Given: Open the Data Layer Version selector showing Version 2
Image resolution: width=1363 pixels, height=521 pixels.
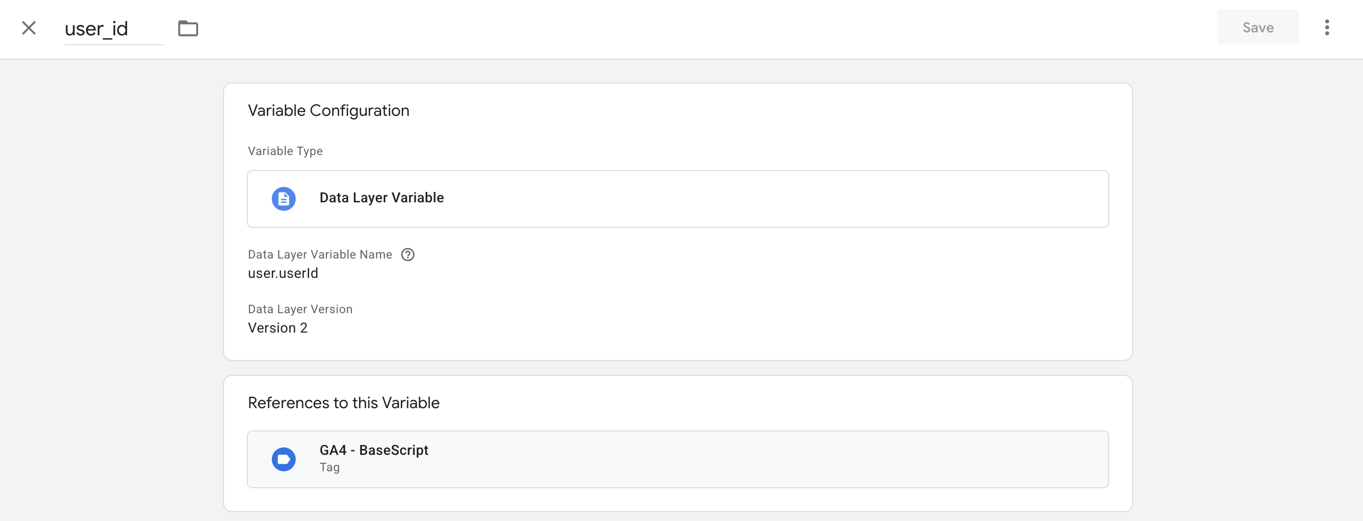Looking at the screenshot, I should [x=278, y=328].
